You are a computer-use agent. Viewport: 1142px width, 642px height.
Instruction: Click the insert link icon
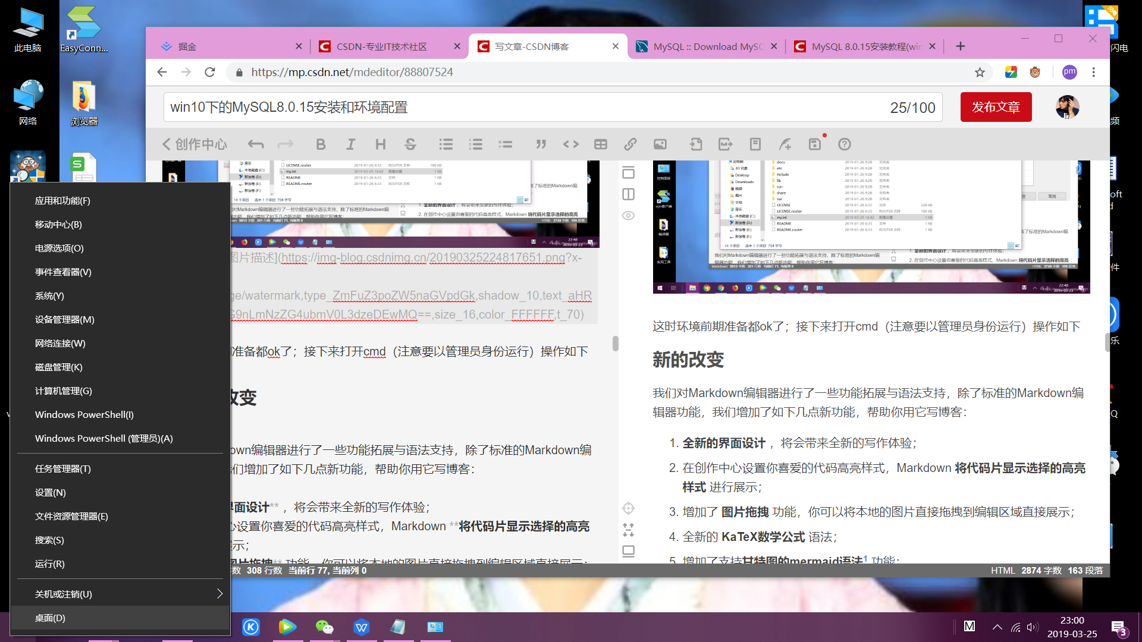pyautogui.click(x=630, y=144)
